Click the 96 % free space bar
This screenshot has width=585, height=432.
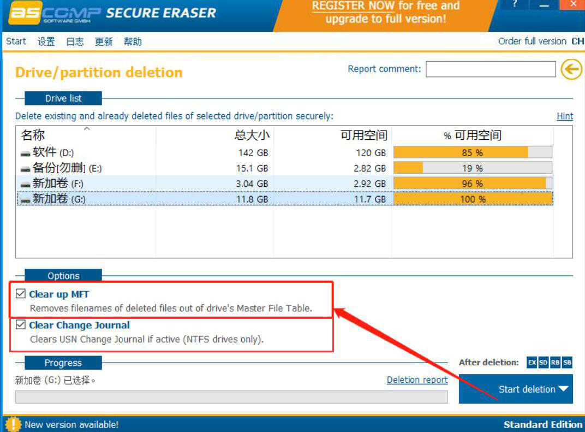tap(473, 184)
